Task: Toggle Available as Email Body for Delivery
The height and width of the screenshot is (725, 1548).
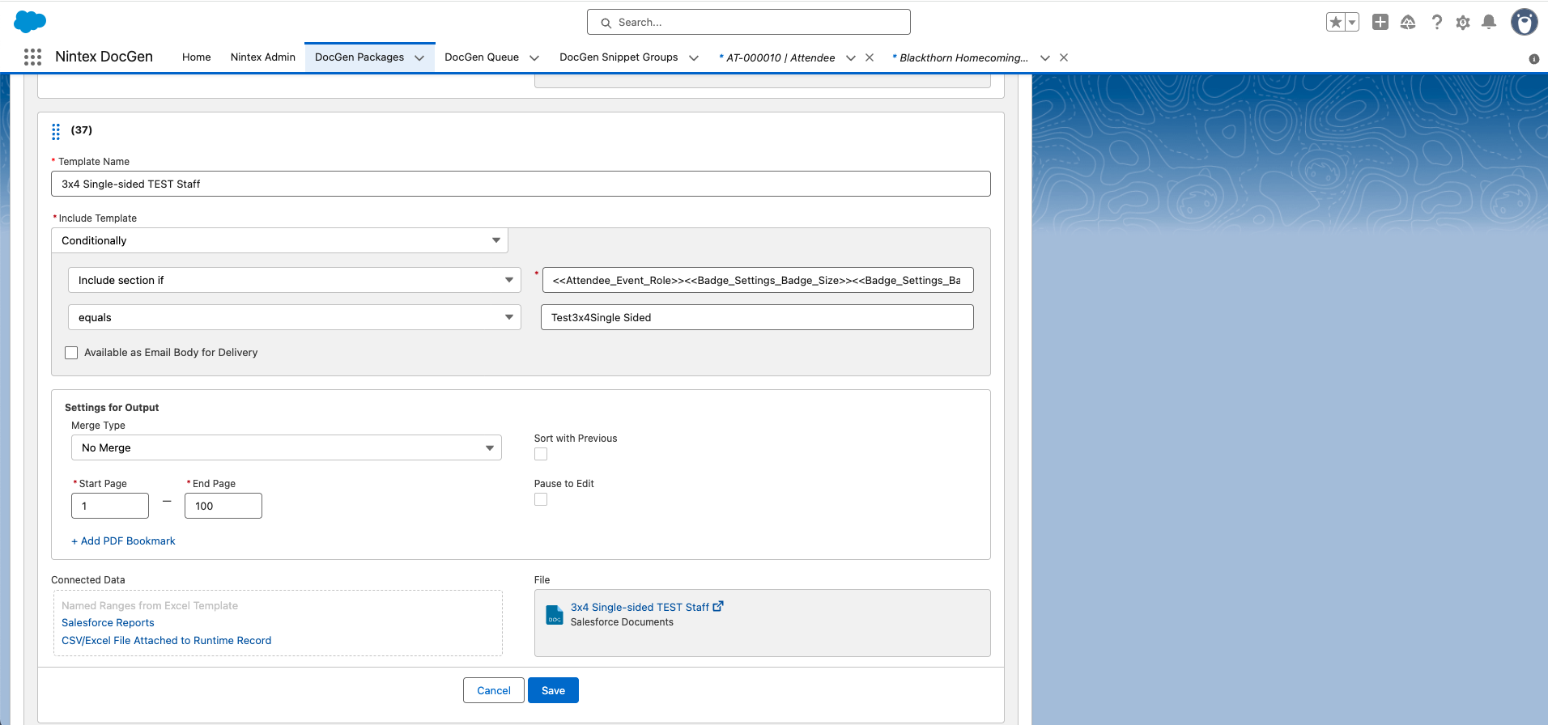Action: [x=71, y=353]
